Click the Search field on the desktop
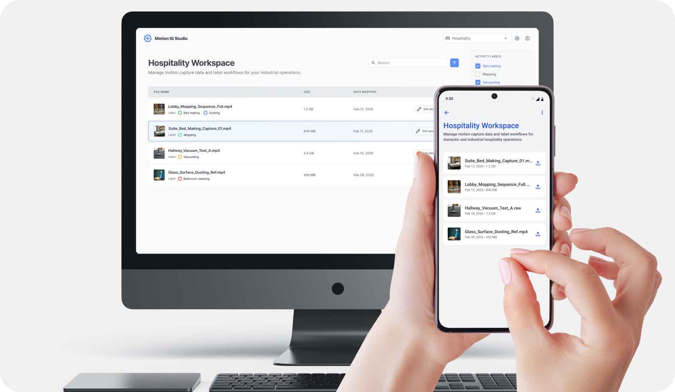 click(x=408, y=63)
